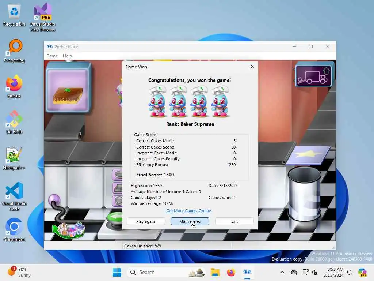Click the Cakes Finished: 5/5 status text
Image resolution: width=374 pixels, height=281 pixels.
(143, 246)
